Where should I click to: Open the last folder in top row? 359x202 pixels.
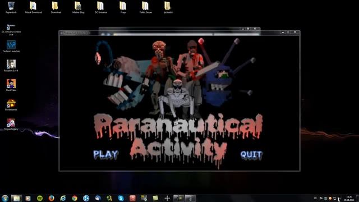(168, 7)
